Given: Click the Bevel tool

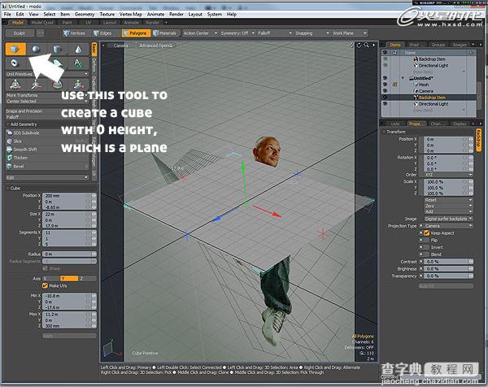Looking at the screenshot, I should (x=47, y=167).
